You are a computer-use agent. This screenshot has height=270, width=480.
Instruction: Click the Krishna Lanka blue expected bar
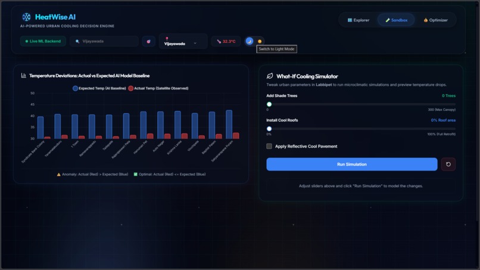click(x=177, y=125)
